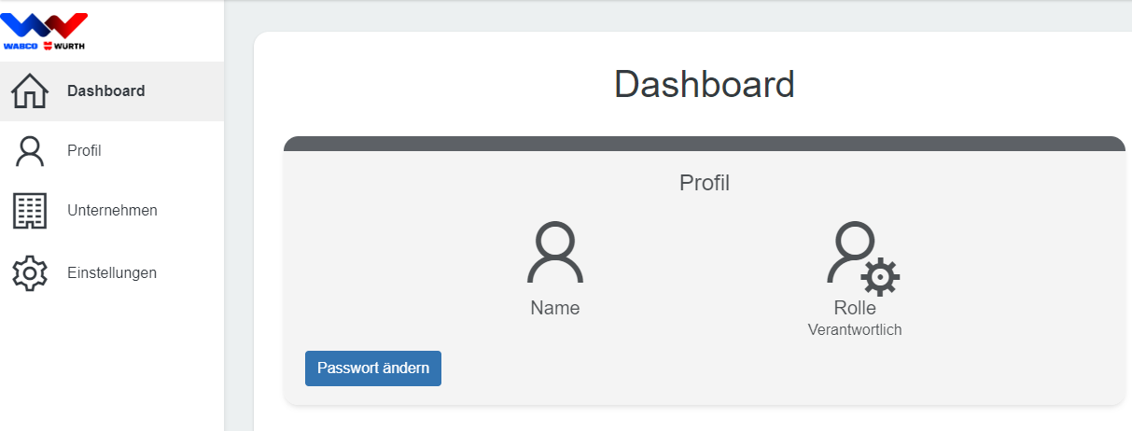
Task: Go to Einstellungen in the sidebar
Action: coord(112,273)
